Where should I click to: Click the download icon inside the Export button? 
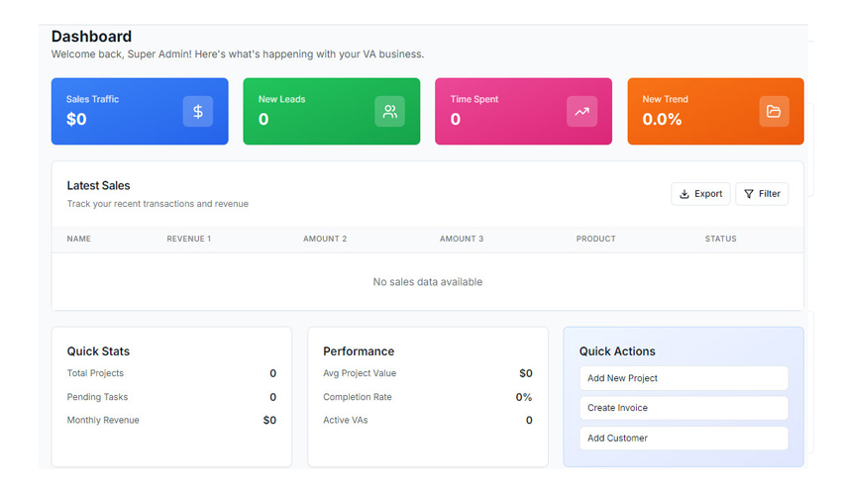(684, 194)
